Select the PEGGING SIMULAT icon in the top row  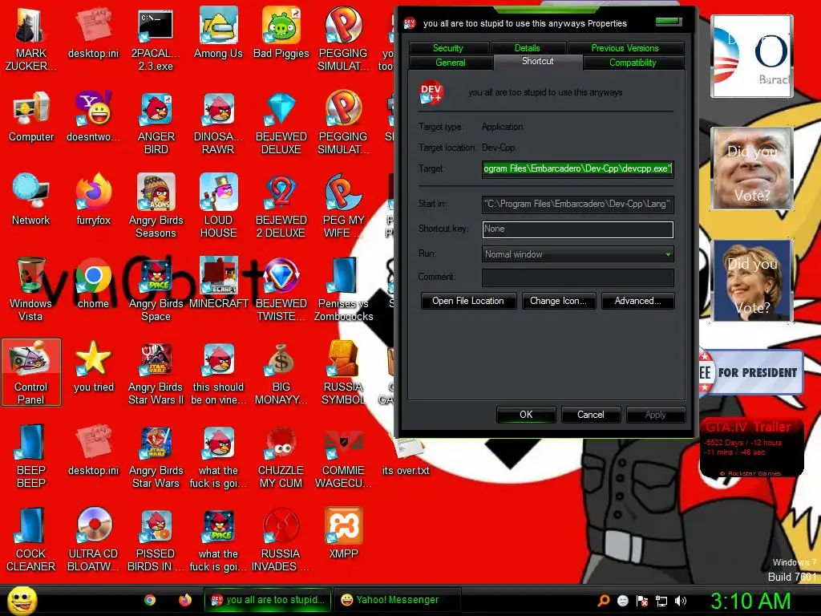[x=343, y=39]
